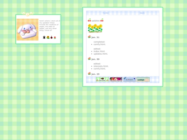Select comfy.html under jan. 30 edited
This screenshot has width=187, height=140.
[100, 69]
